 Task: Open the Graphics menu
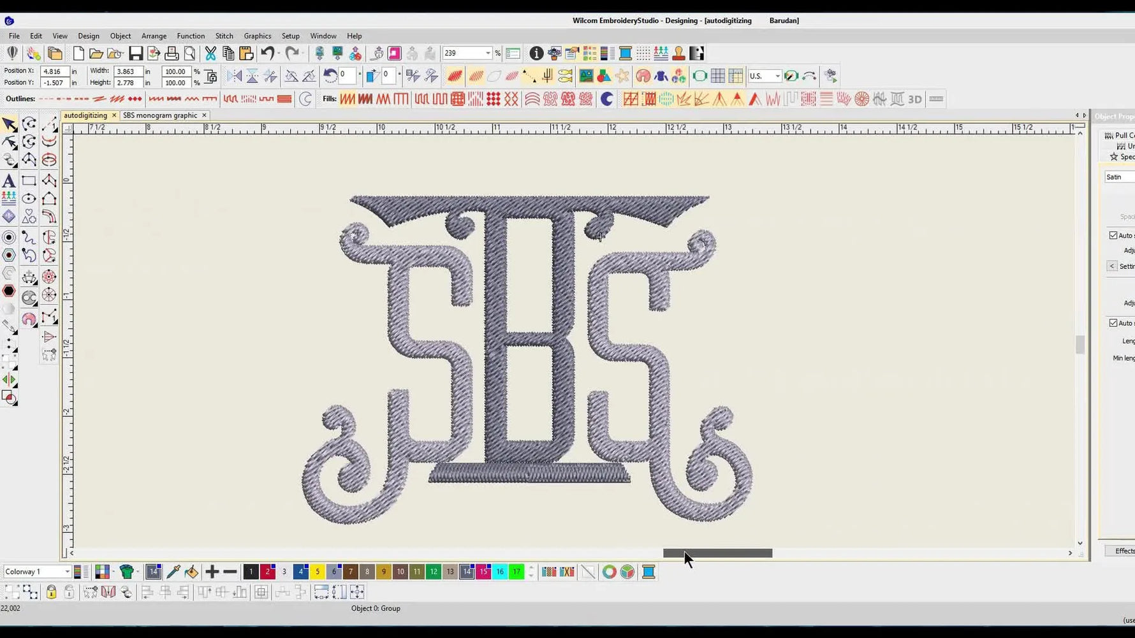[x=258, y=36]
